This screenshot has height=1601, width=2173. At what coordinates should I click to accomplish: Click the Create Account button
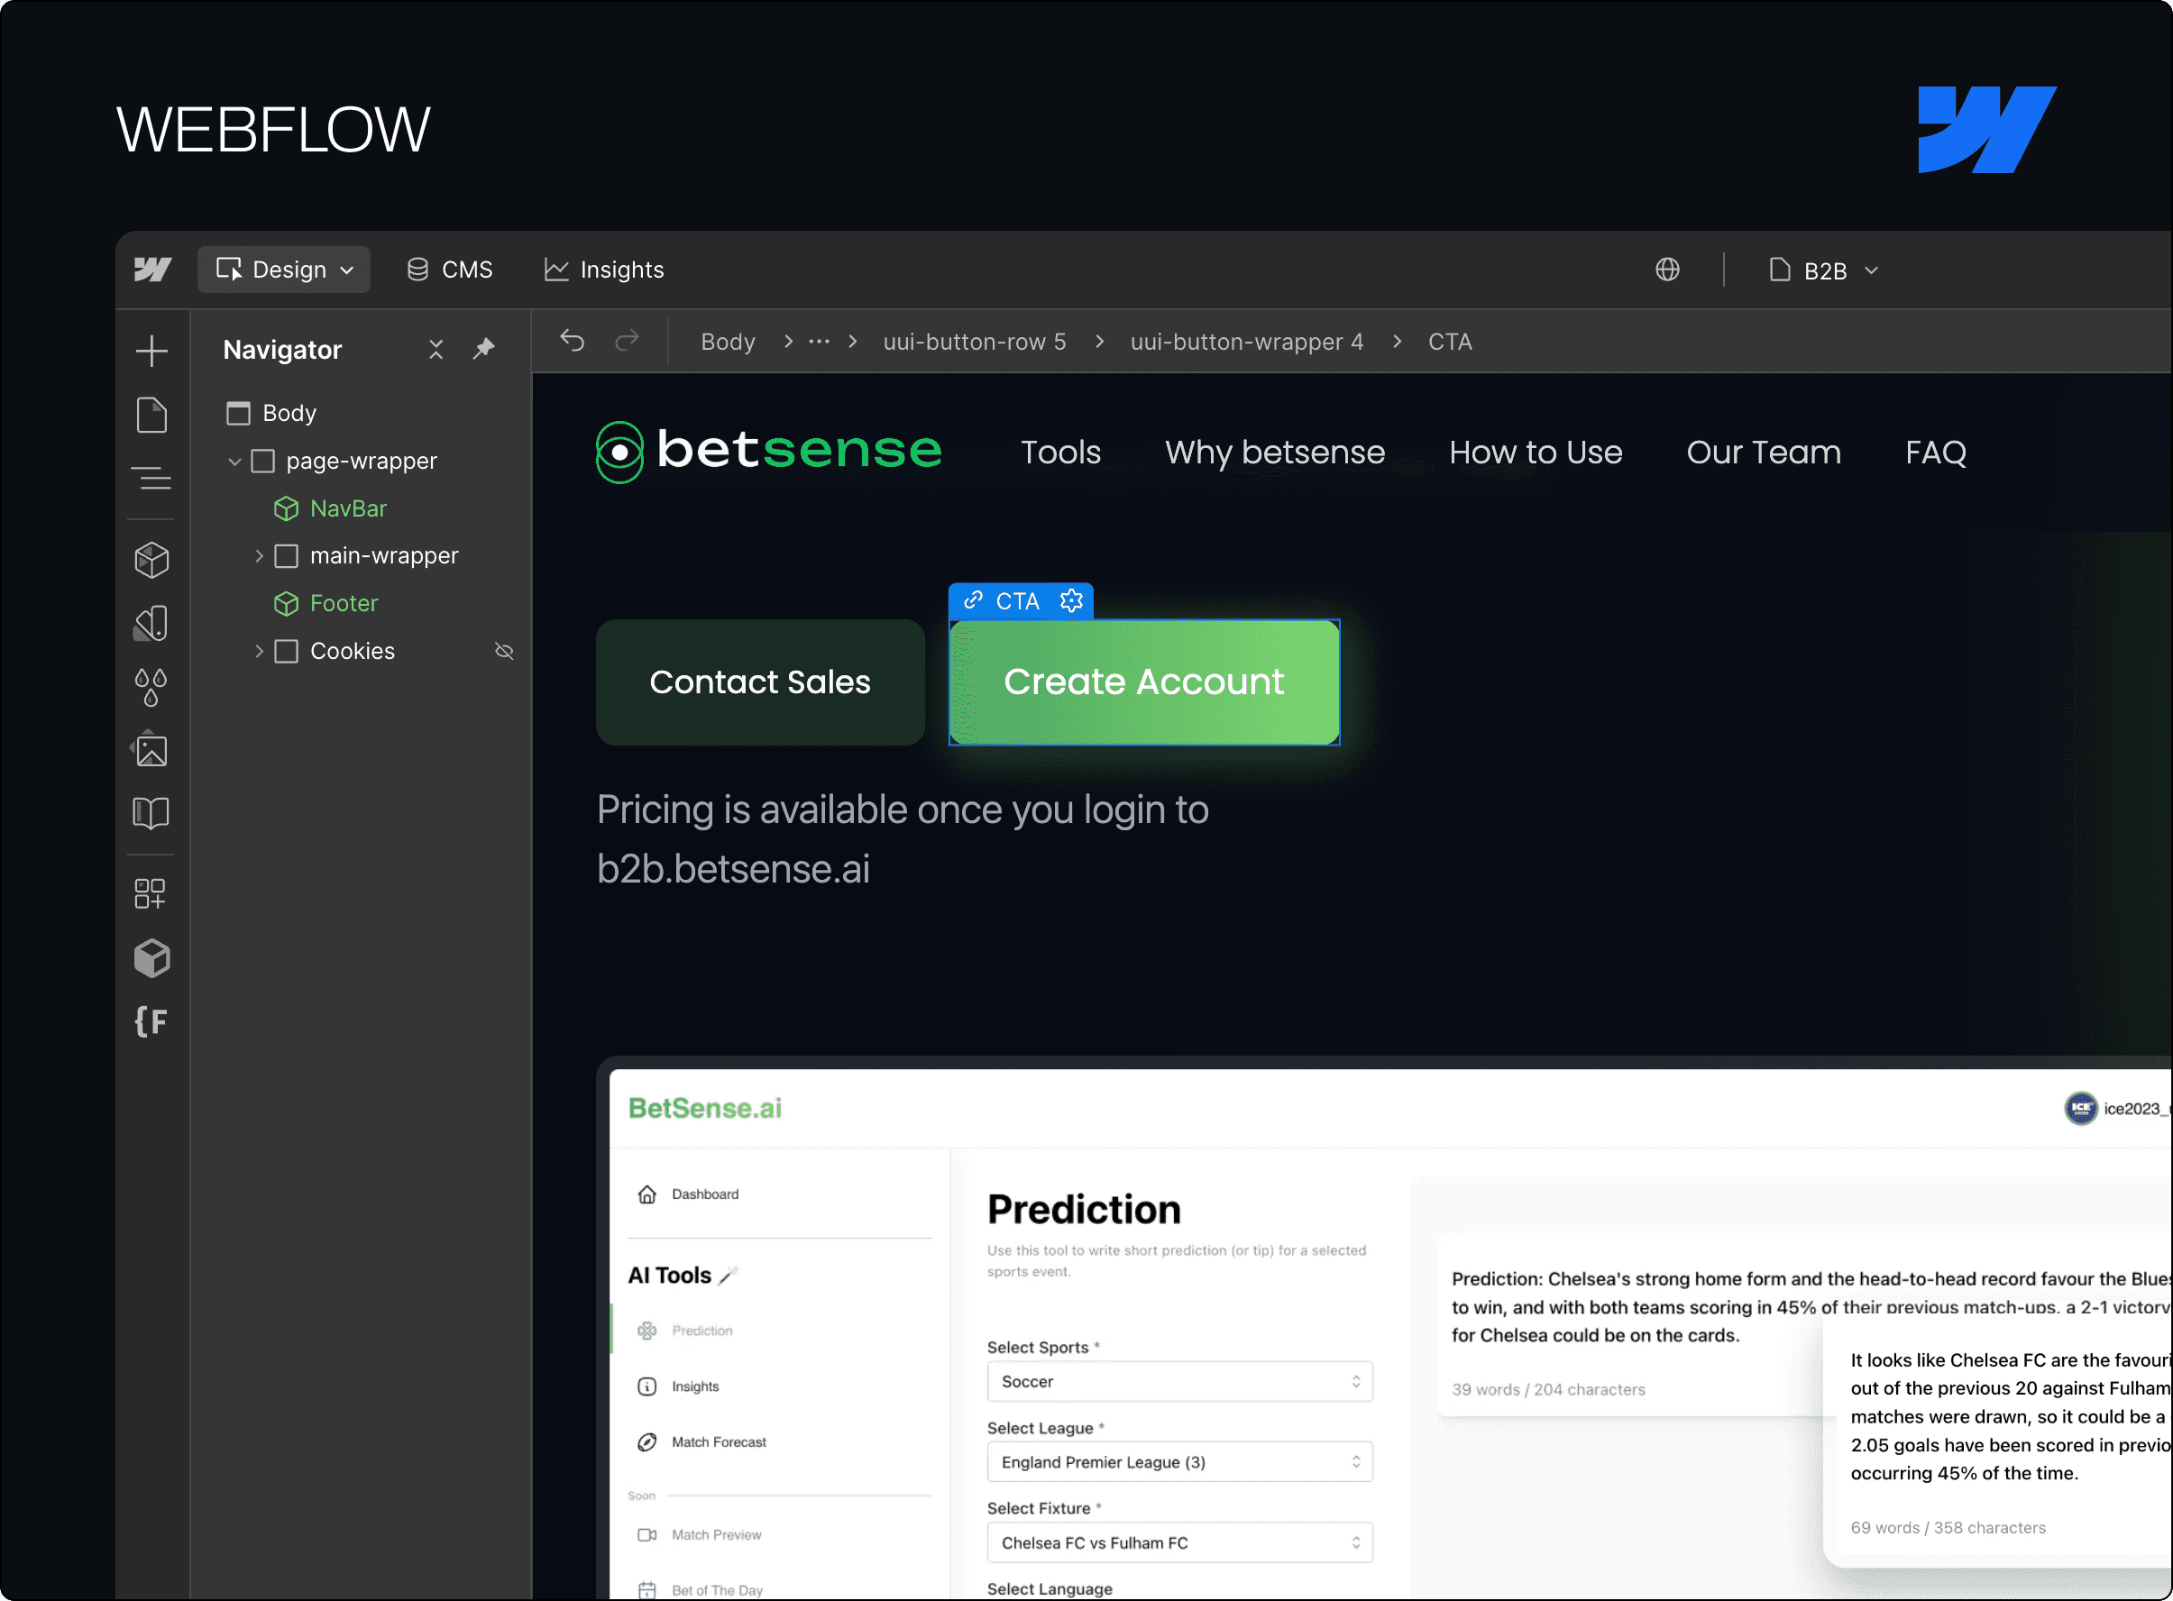1143,682
